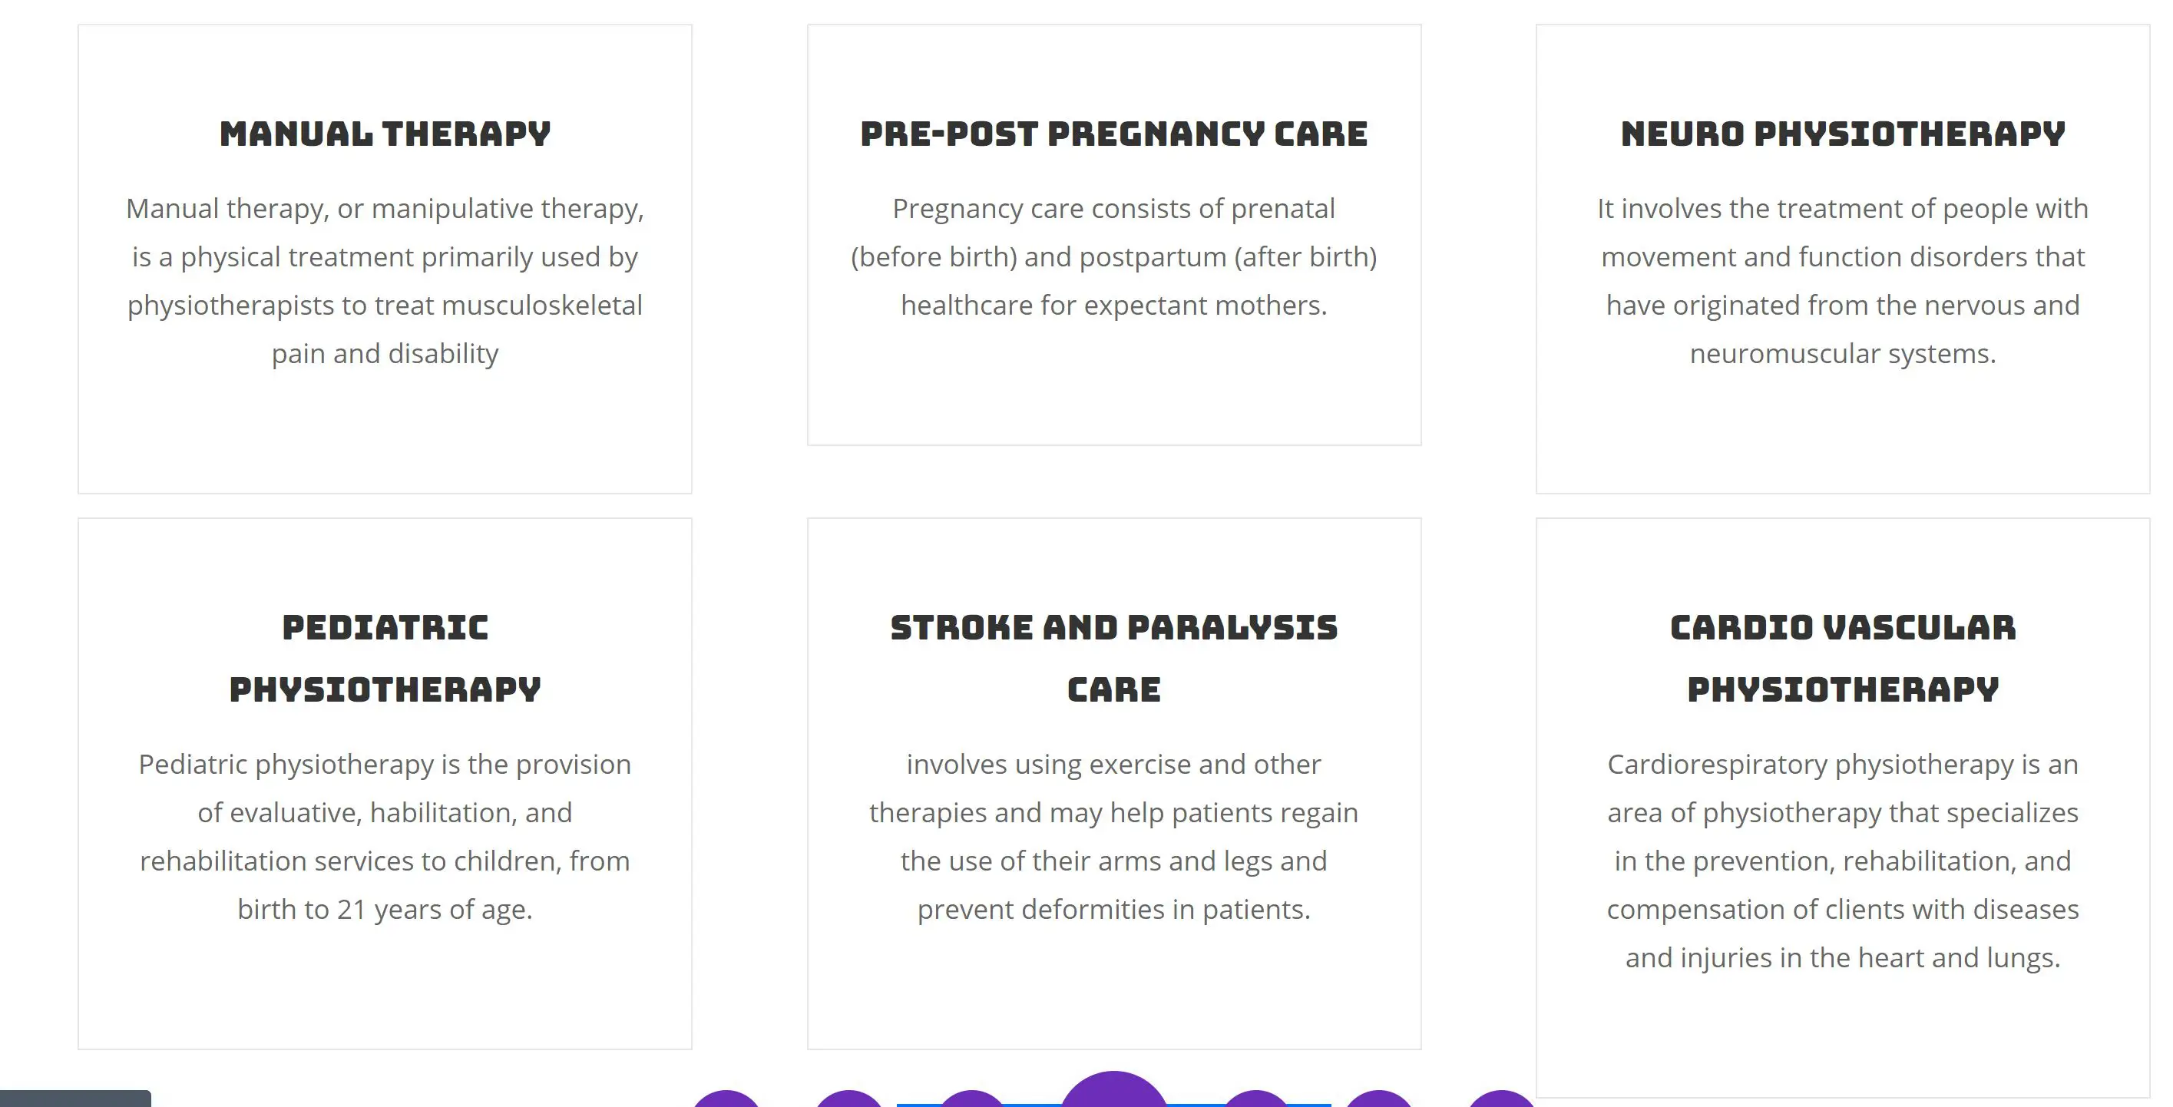Select third purple circle from the right
The width and height of the screenshot is (2173, 1107).
tap(1256, 1099)
